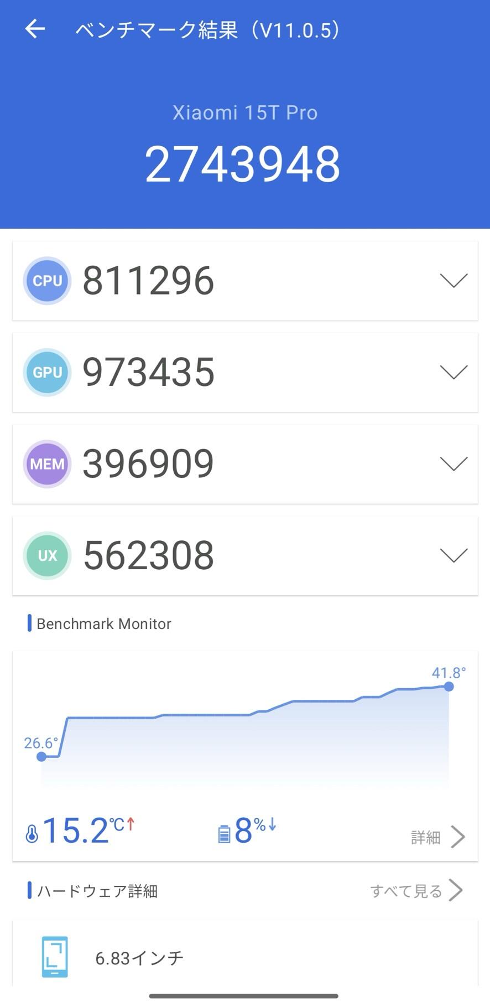The width and height of the screenshot is (490, 1006).
Task: Tap the 41.8° end point on graph
Action: [x=449, y=687]
